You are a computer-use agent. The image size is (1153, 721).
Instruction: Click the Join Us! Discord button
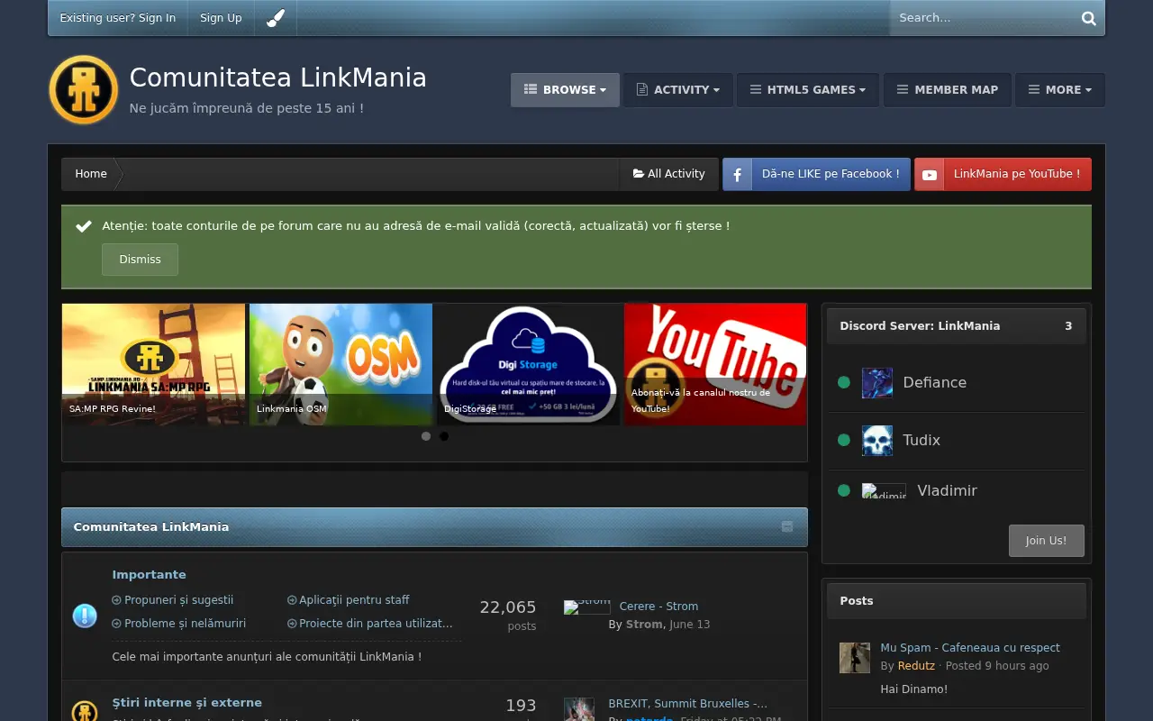click(x=1046, y=541)
